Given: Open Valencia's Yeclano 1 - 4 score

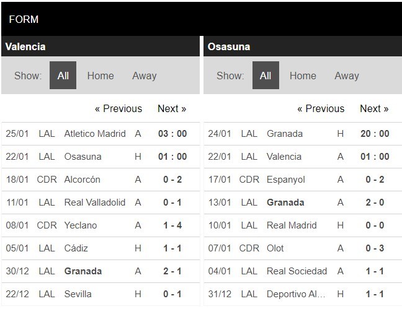Looking at the screenshot, I should coord(172,225).
